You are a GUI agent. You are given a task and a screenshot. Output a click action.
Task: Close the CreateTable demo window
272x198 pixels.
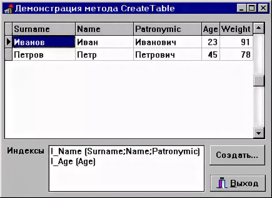pyautogui.click(x=263, y=8)
